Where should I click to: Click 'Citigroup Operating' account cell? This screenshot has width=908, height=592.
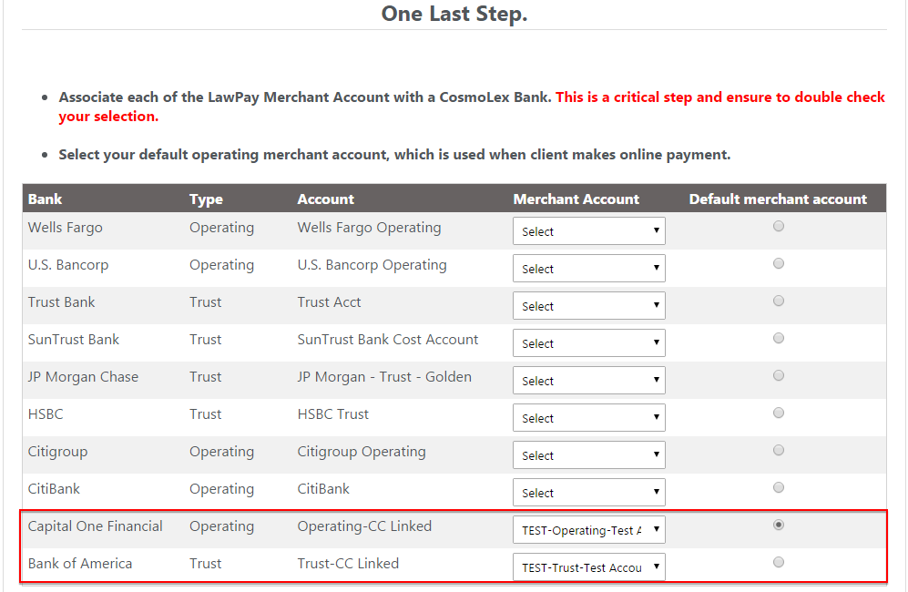[362, 452]
